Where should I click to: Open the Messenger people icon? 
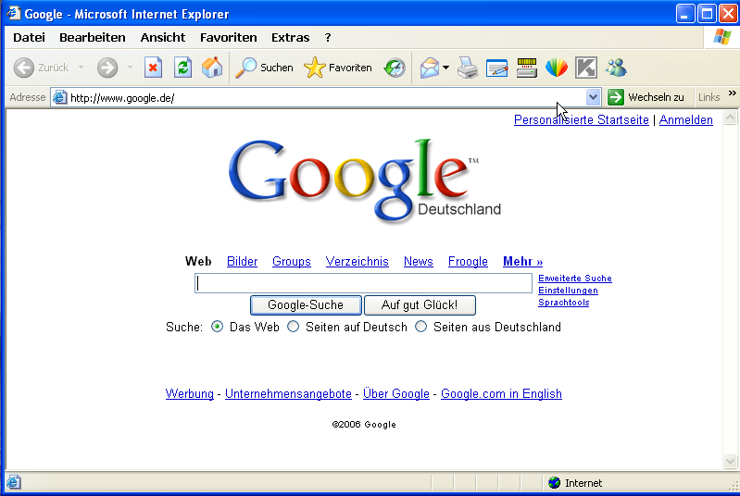click(616, 68)
